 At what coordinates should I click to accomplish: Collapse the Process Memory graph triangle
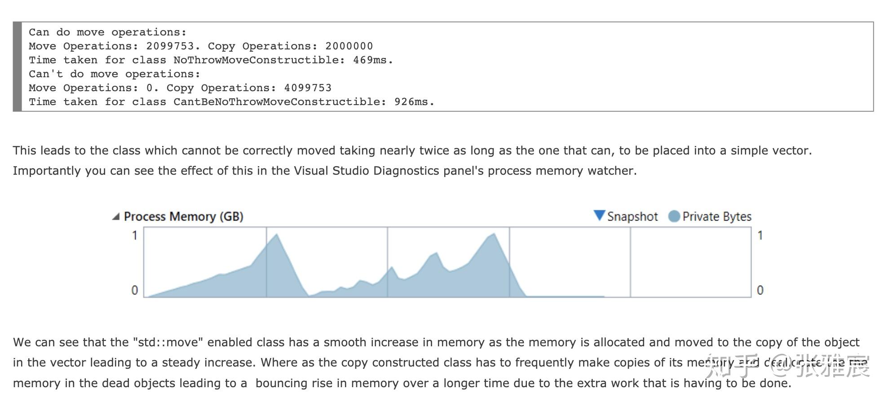[x=116, y=217]
